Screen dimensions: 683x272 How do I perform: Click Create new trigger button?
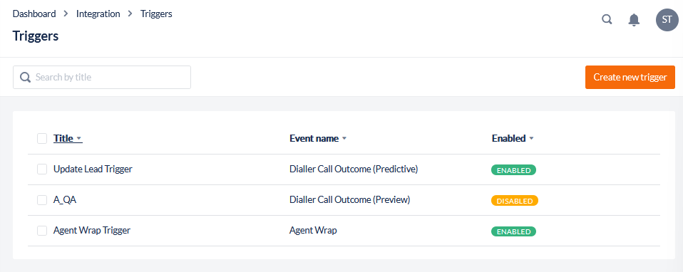coord(630,77)
